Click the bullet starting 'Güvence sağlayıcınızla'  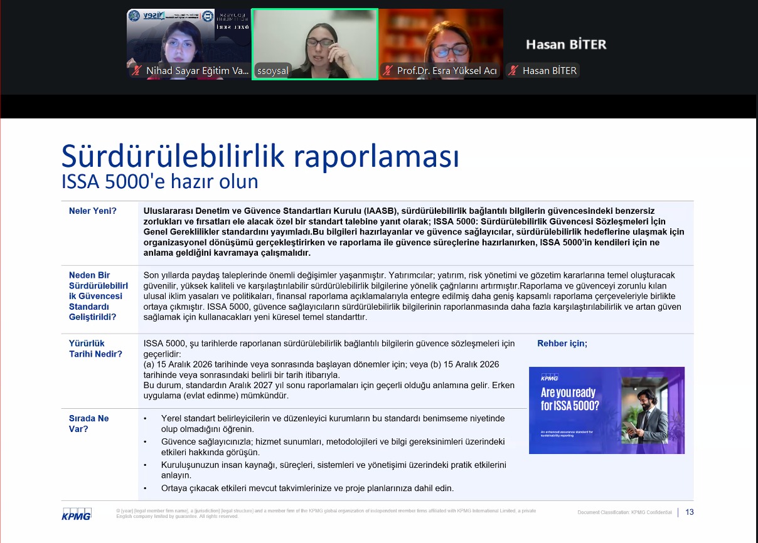point(333,447)
